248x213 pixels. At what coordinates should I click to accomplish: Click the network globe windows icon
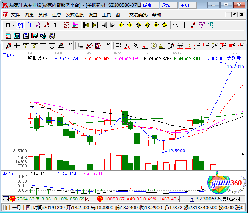click(x=43, y=36)
